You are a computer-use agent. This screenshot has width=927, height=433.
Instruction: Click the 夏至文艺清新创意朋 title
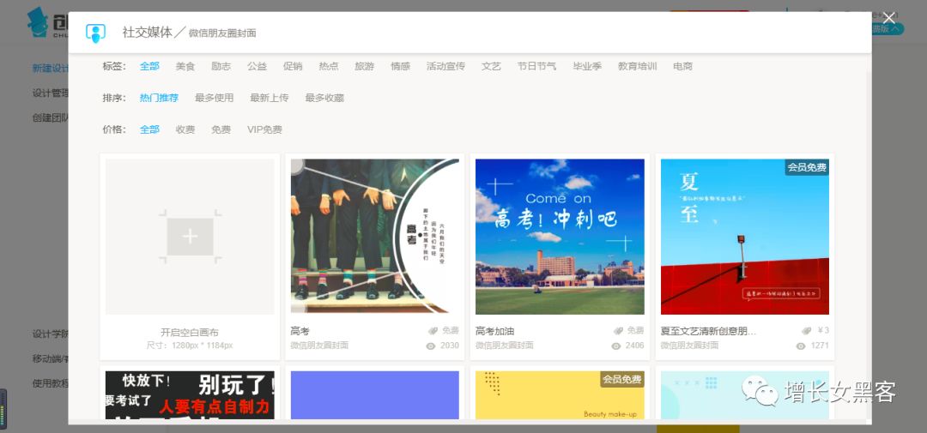(x=708, y=332)
